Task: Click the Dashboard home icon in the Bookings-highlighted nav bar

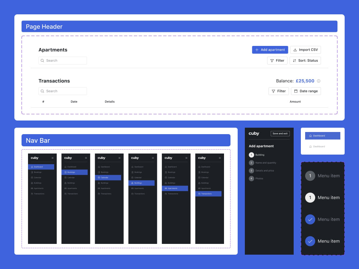Action: (x=65, y=167)
